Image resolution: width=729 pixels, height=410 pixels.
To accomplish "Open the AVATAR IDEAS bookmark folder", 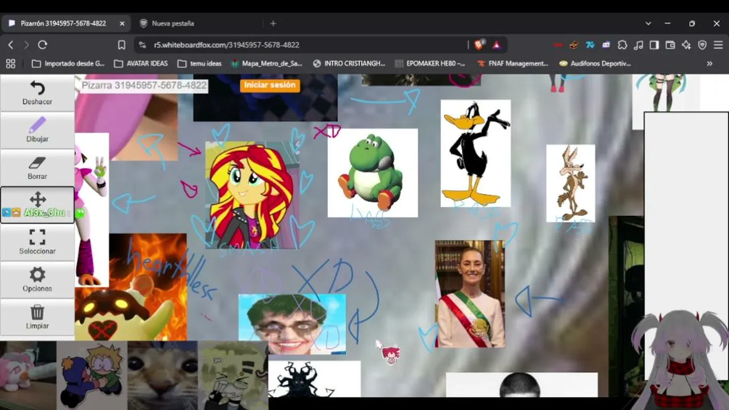I will click(141, 63).
